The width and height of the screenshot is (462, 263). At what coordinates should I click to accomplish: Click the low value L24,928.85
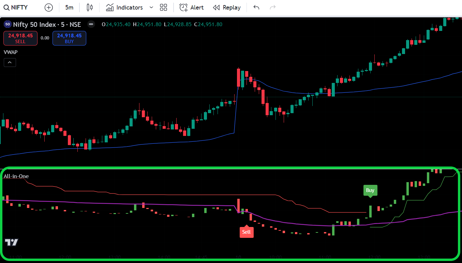click(x=178, y=24)
